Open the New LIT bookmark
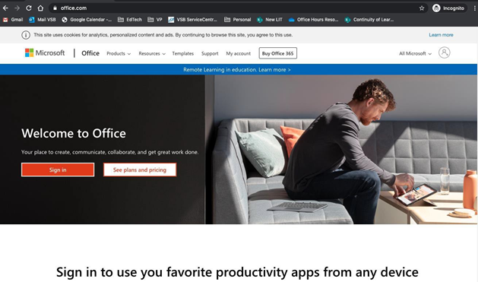The height and width of the screenshot is (282, 478). point(270,20)
